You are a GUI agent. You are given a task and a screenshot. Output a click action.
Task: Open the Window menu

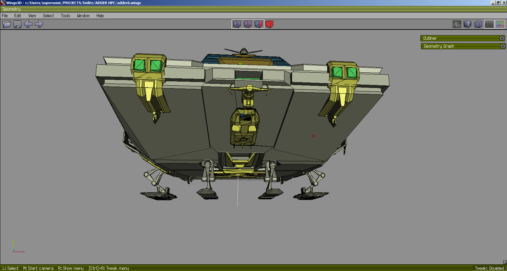(x=83, y=16)
